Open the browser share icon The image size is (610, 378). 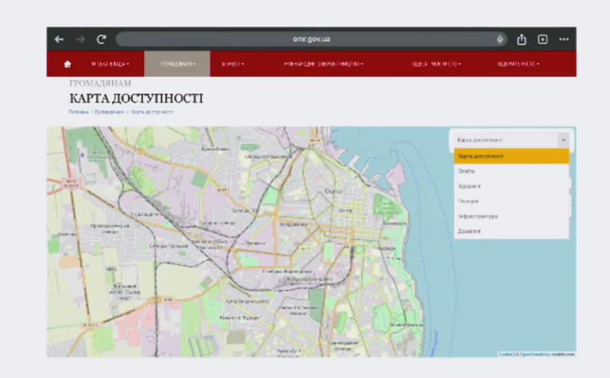point(522,39)
